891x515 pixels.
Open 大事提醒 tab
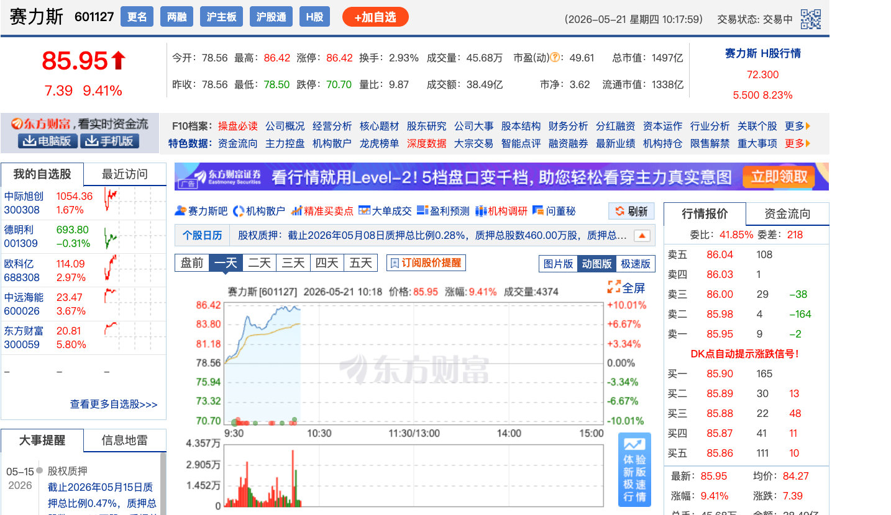[x=42, y=440]
